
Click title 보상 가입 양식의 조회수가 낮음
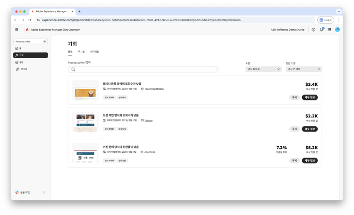[x=121, y=116]
